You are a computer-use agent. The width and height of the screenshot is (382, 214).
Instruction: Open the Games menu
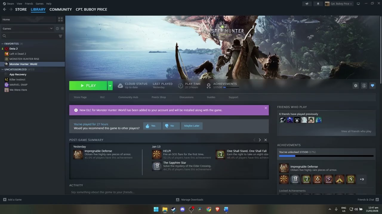point(39,4)
